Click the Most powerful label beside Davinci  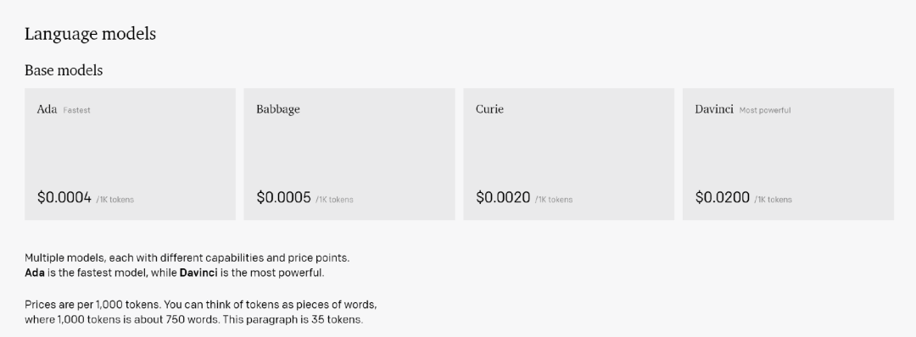765,110
